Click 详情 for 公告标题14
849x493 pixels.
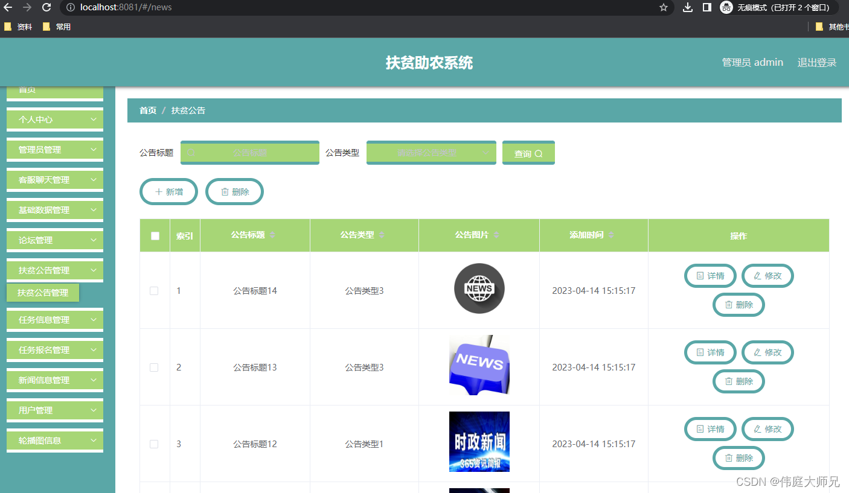click(710, 276)
